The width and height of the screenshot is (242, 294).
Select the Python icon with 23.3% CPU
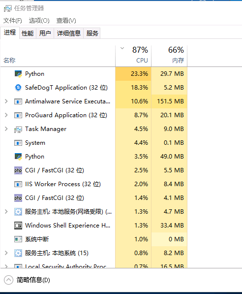[18, 74]
